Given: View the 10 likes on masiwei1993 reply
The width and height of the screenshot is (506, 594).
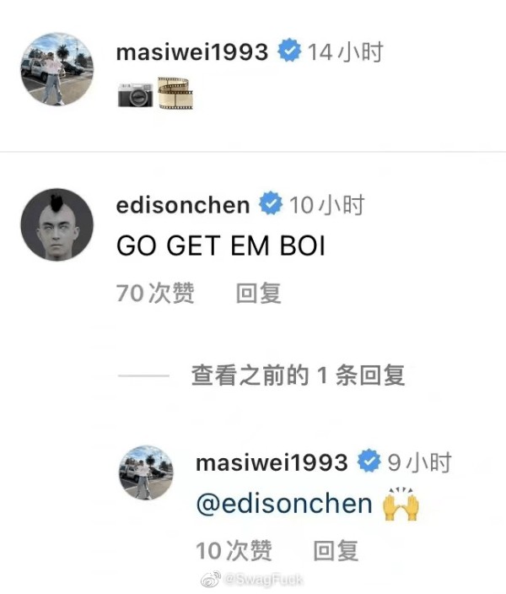Looking at the screenshot, I should click(234, 550).
